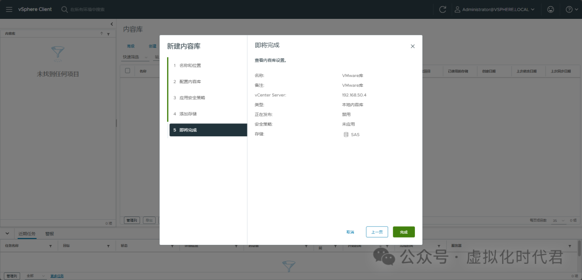This screenshot has height=280, width=582.
Task: Collapse the left sidebar with the chevron
Action: click(x=112, y=24)
